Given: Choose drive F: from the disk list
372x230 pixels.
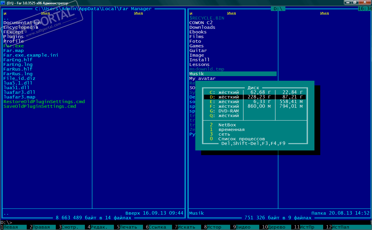Looking at the screenshot, I should (x=255, y=106).
